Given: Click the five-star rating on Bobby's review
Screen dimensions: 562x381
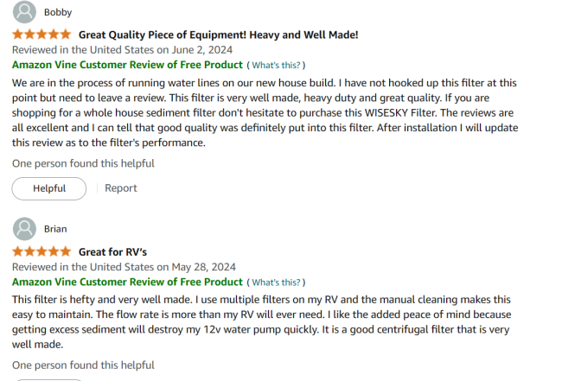Looking at the screenshot, I should [42, 35].
